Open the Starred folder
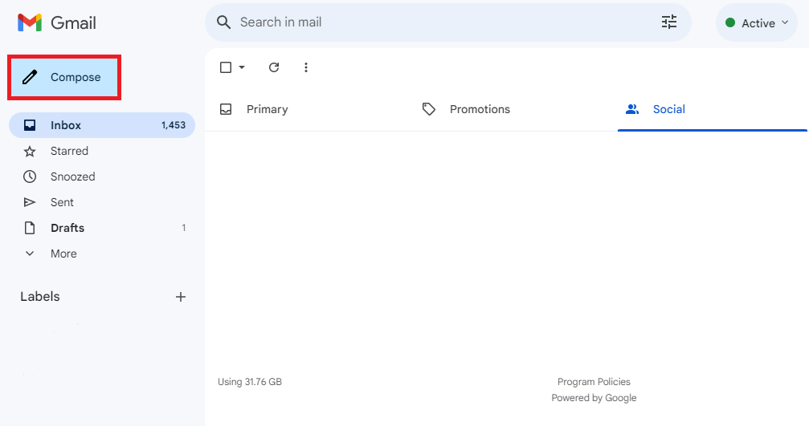809x426 pixels. coord(102,151)
